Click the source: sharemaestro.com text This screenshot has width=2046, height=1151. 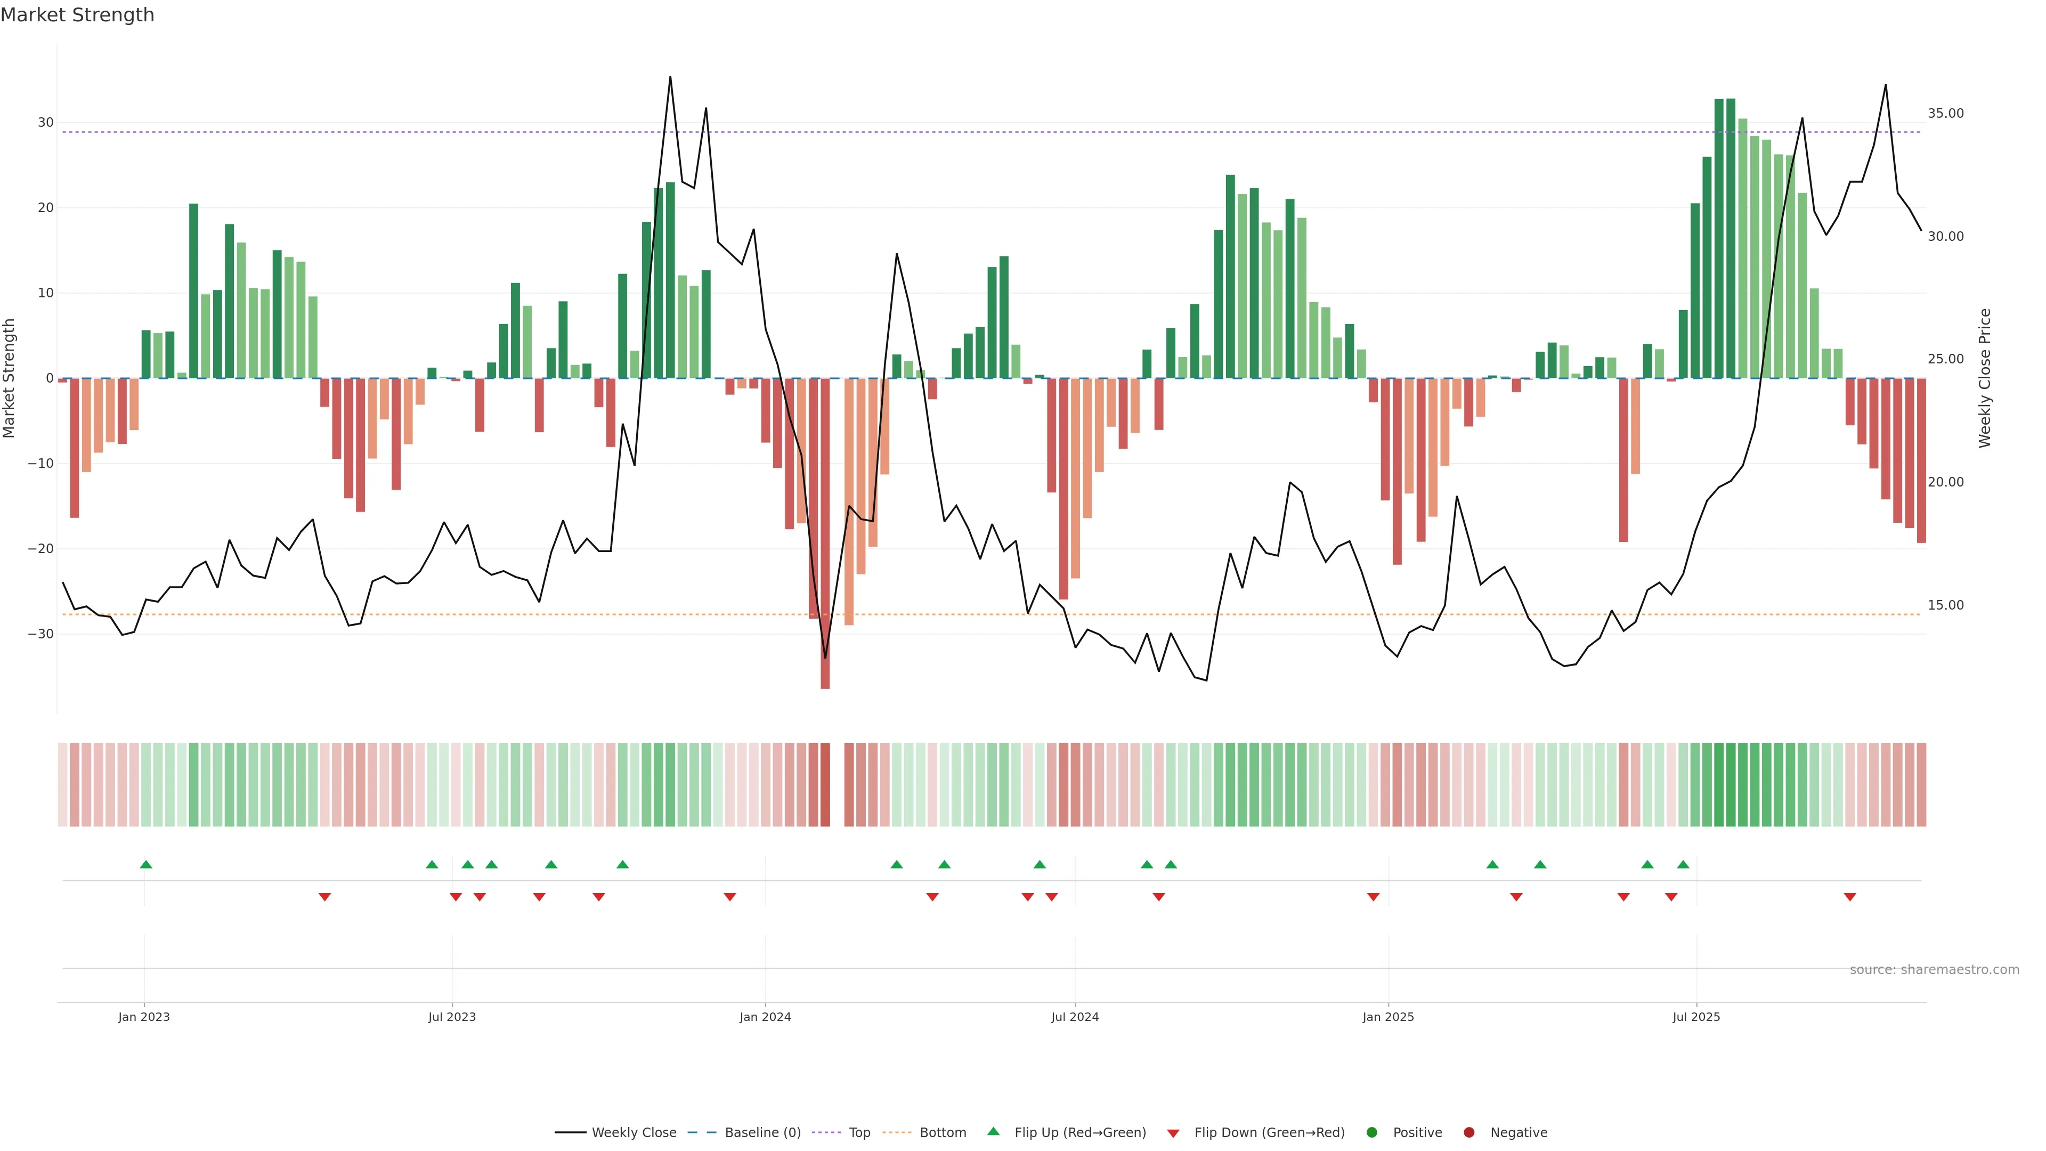(x=1934, y=969)
